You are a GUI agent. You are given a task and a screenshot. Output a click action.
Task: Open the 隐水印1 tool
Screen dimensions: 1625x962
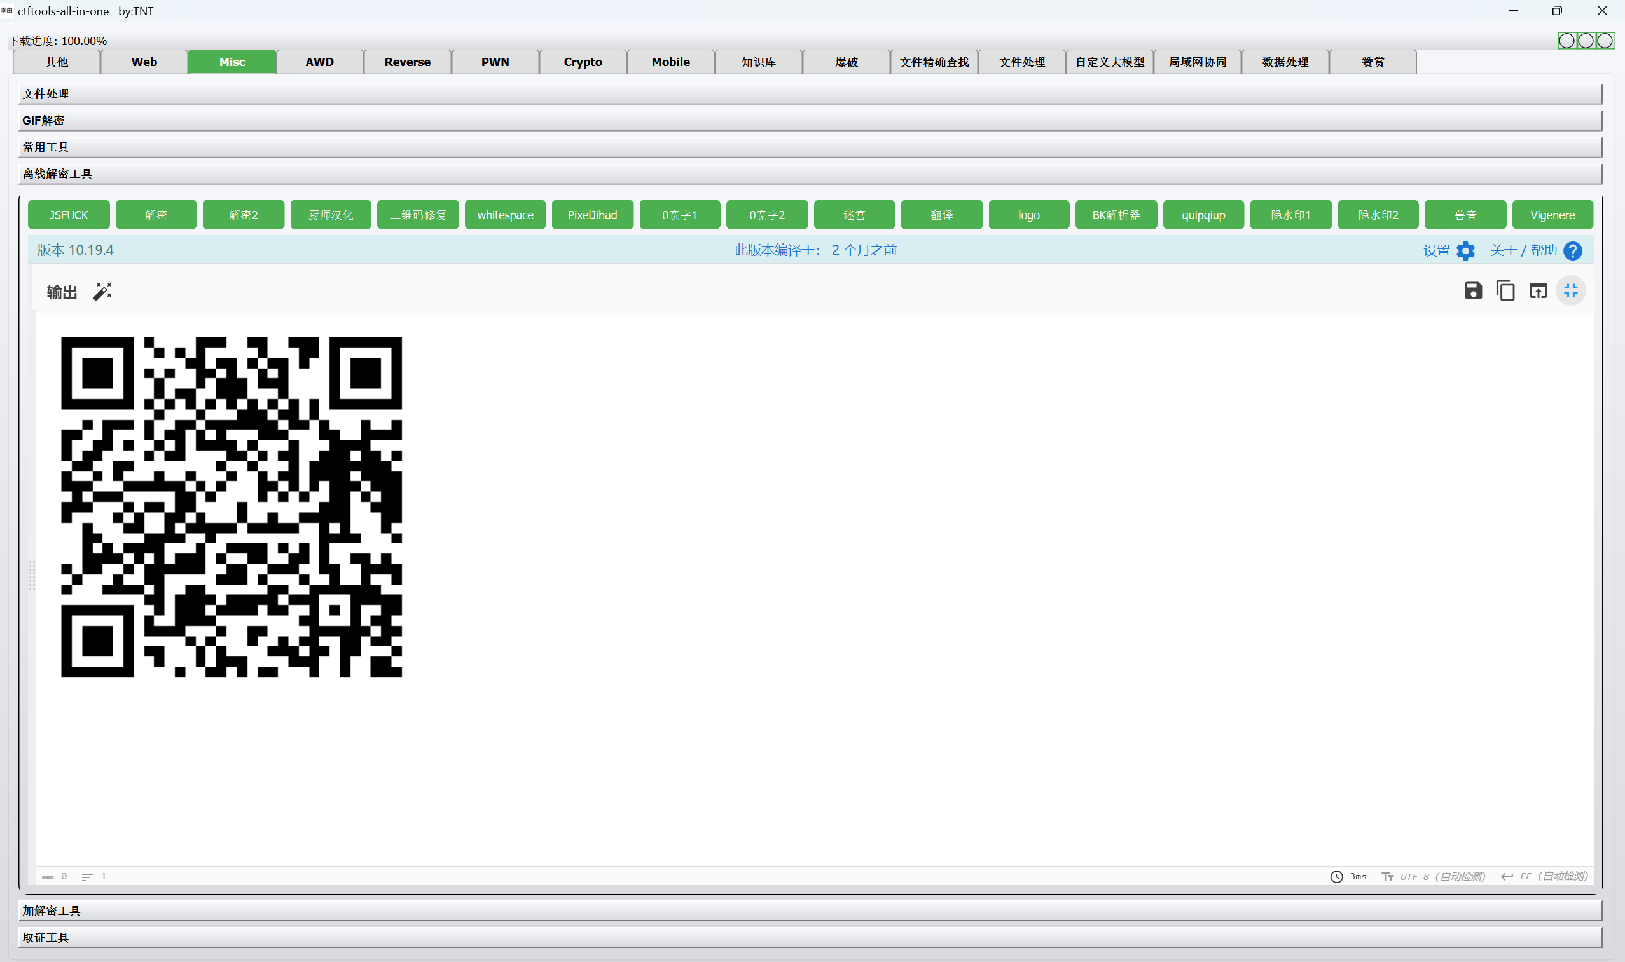coord(1291,215)
